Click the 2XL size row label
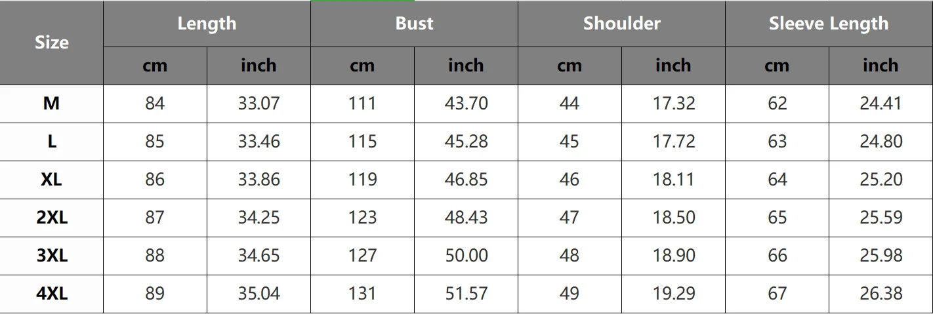 click(51, 218)
